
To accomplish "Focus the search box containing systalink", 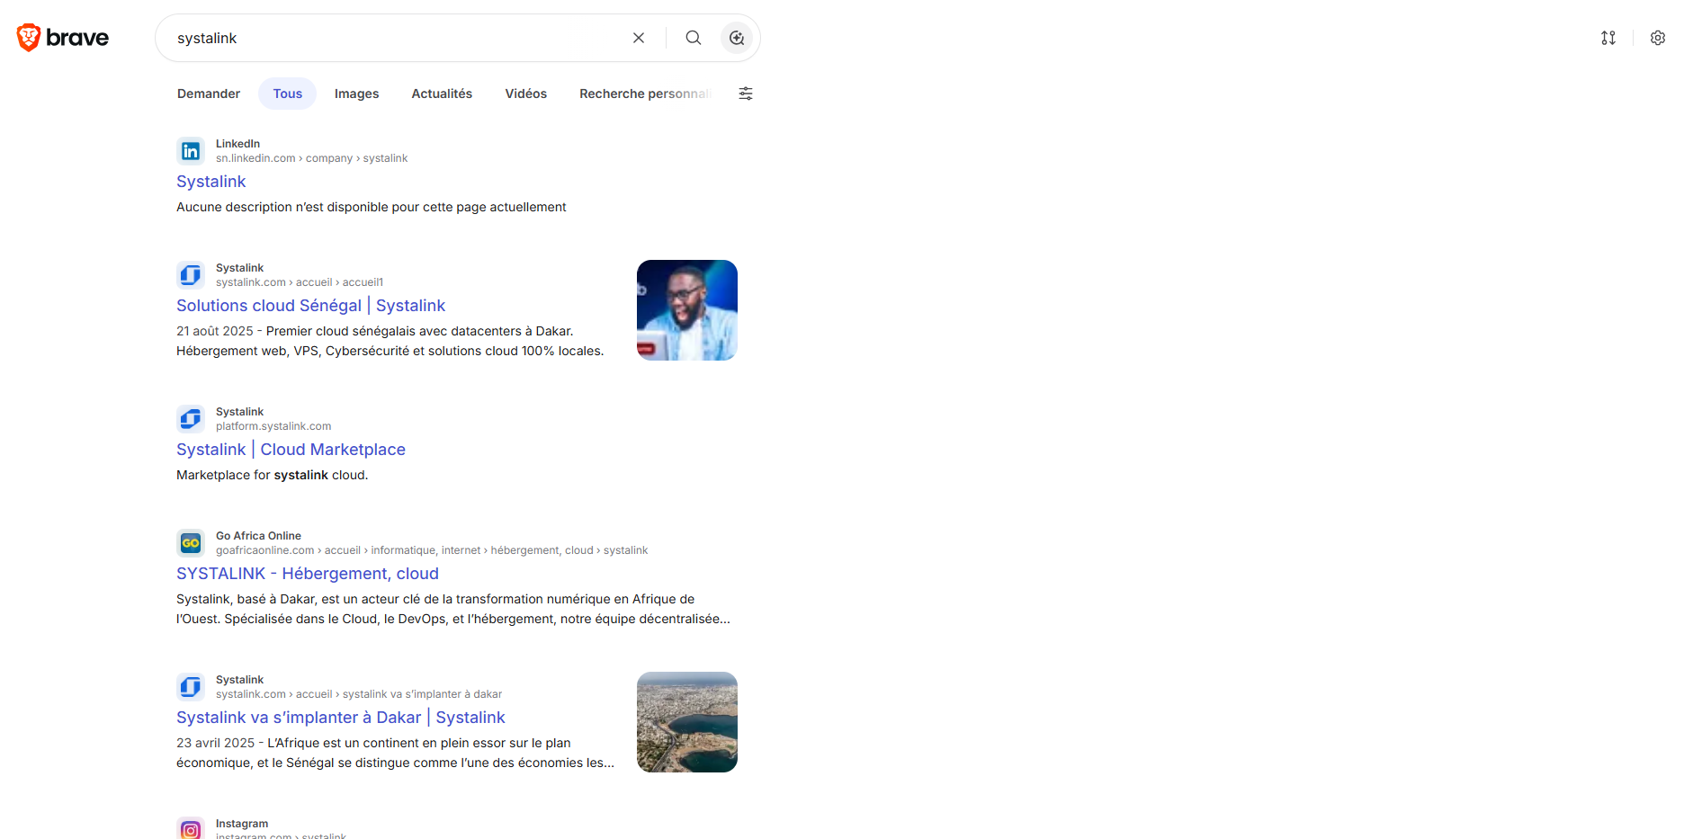I will pos(396,38).
